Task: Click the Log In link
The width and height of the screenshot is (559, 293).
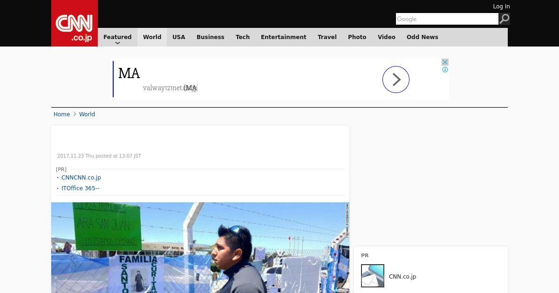Action: click(501, 7)
